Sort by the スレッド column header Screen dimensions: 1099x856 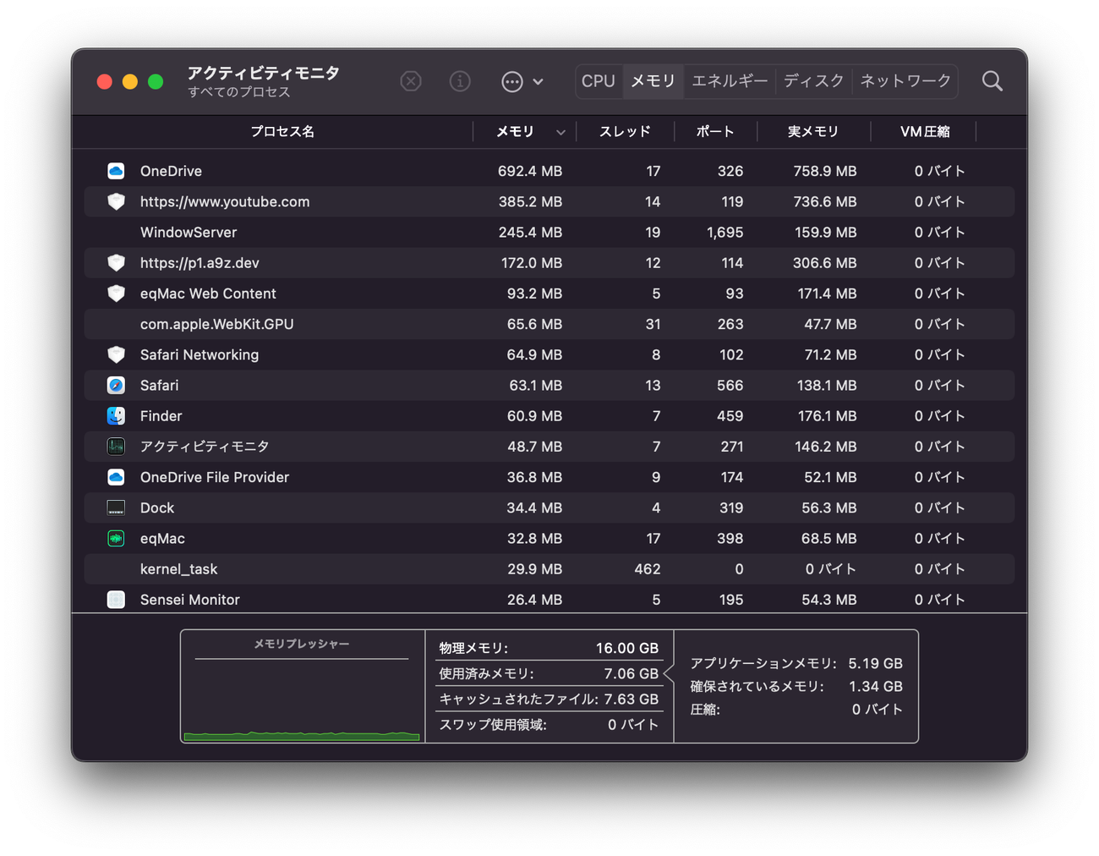coord(625,132)
